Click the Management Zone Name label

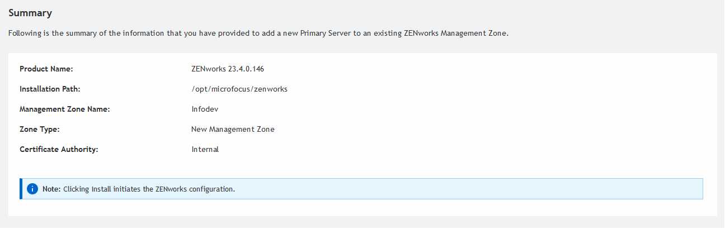point(64,109)
